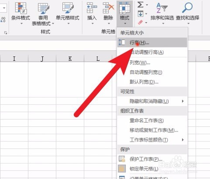This screenshot has height=179, width=210.
Task: Expand the Fill dropdown arrow
Action: click(x=146, y=14)
